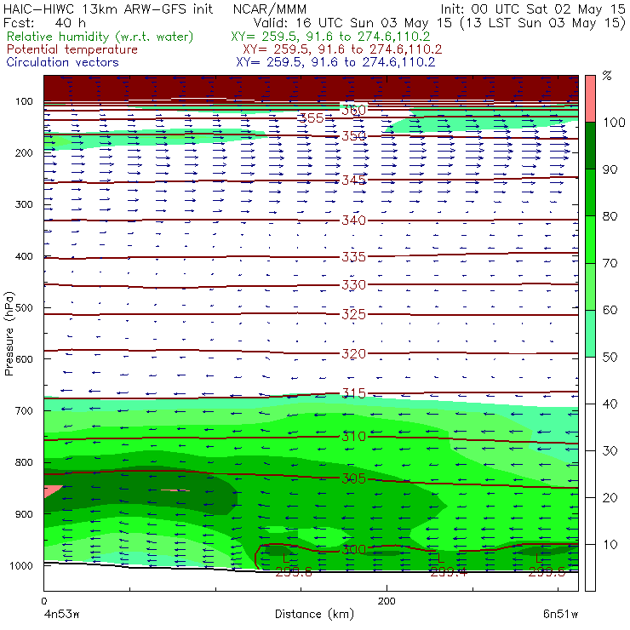
Task: Click the 299.6 low-center value
Action: [x=294, y=573]
